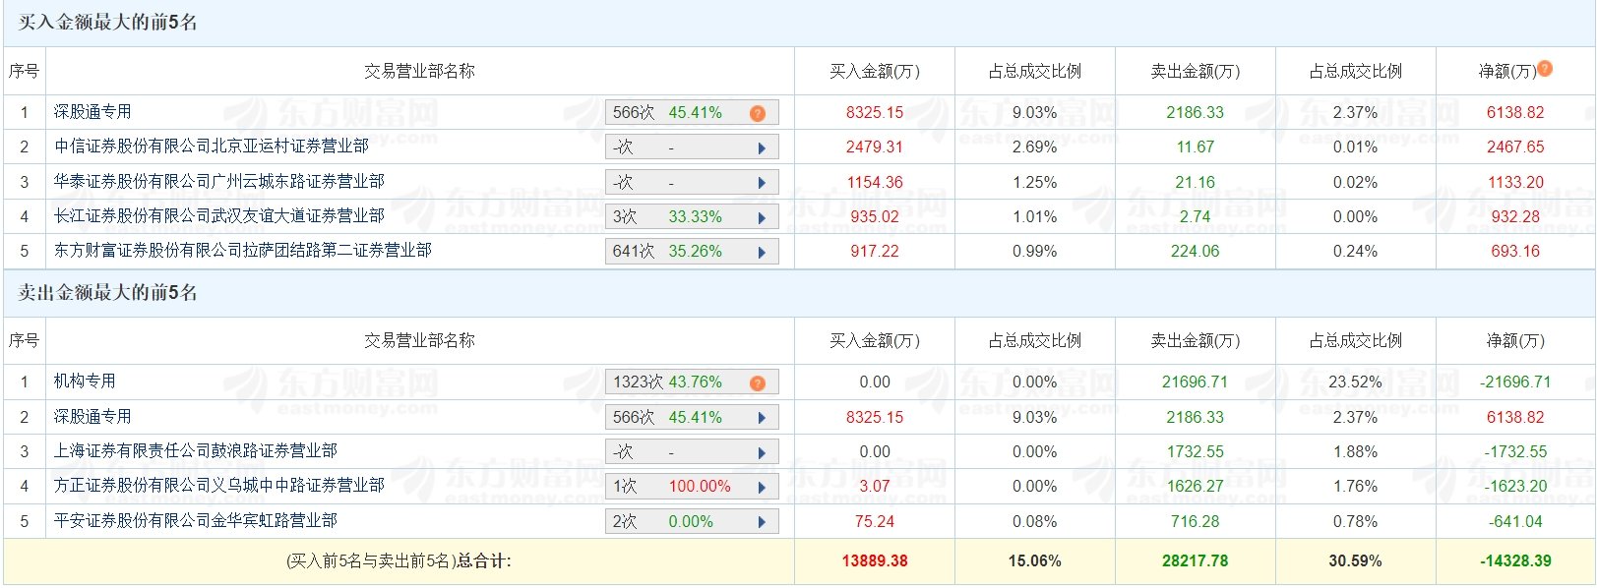This screenshot has height=588, width=1597.
Task: Select sell amount 224.06
Action: pos(1196,252)
